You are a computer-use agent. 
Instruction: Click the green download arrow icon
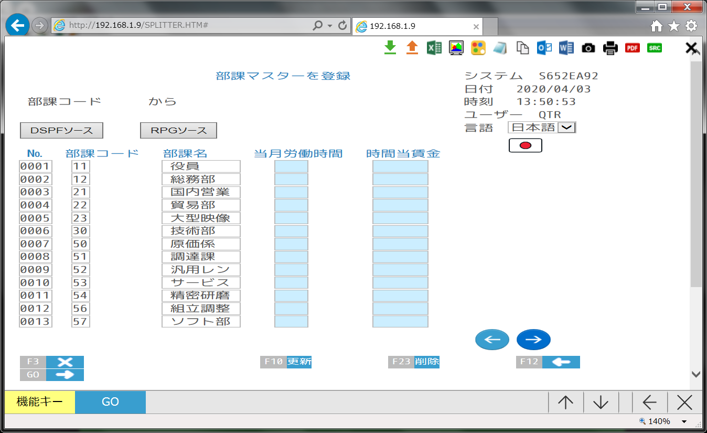click(x=390, y=48)
